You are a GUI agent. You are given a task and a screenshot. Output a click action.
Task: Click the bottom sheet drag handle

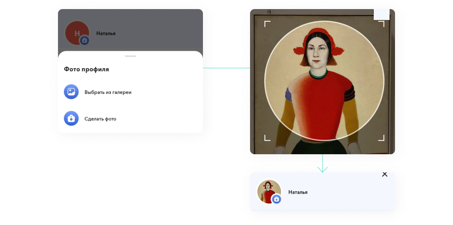tap(130, 56)
